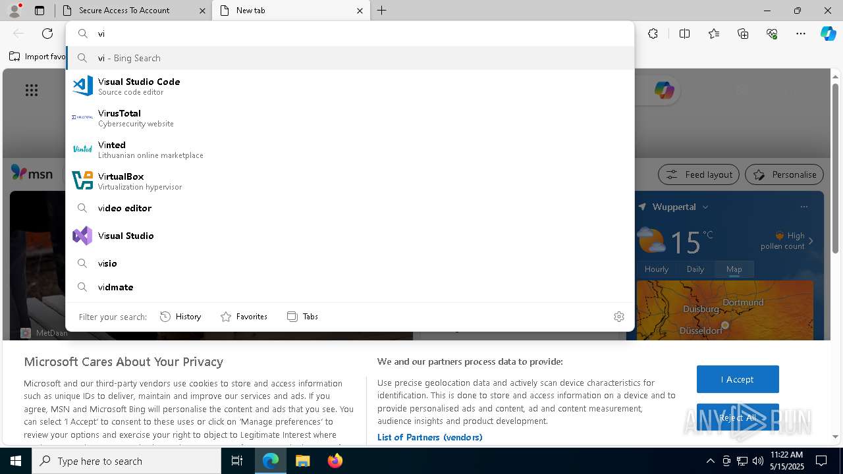This screenshot has height=474, width=843.
Task: Select the Daily weather tab
Action: click(695, 269)
